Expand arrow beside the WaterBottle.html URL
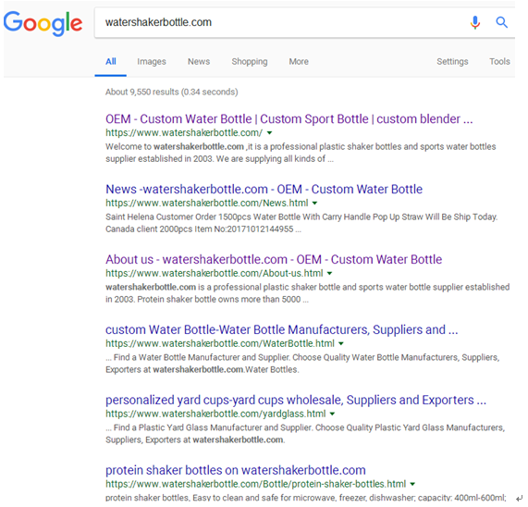The width and height of the screenshot is (528, 507). [x=341, y=343]
